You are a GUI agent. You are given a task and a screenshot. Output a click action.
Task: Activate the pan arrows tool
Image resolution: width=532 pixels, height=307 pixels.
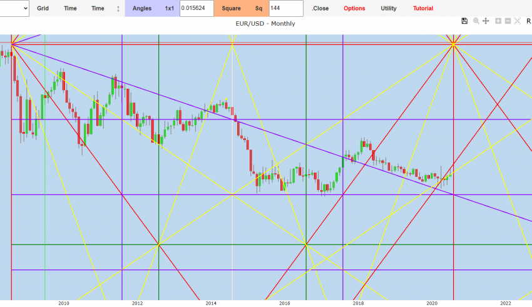[486, 21]
